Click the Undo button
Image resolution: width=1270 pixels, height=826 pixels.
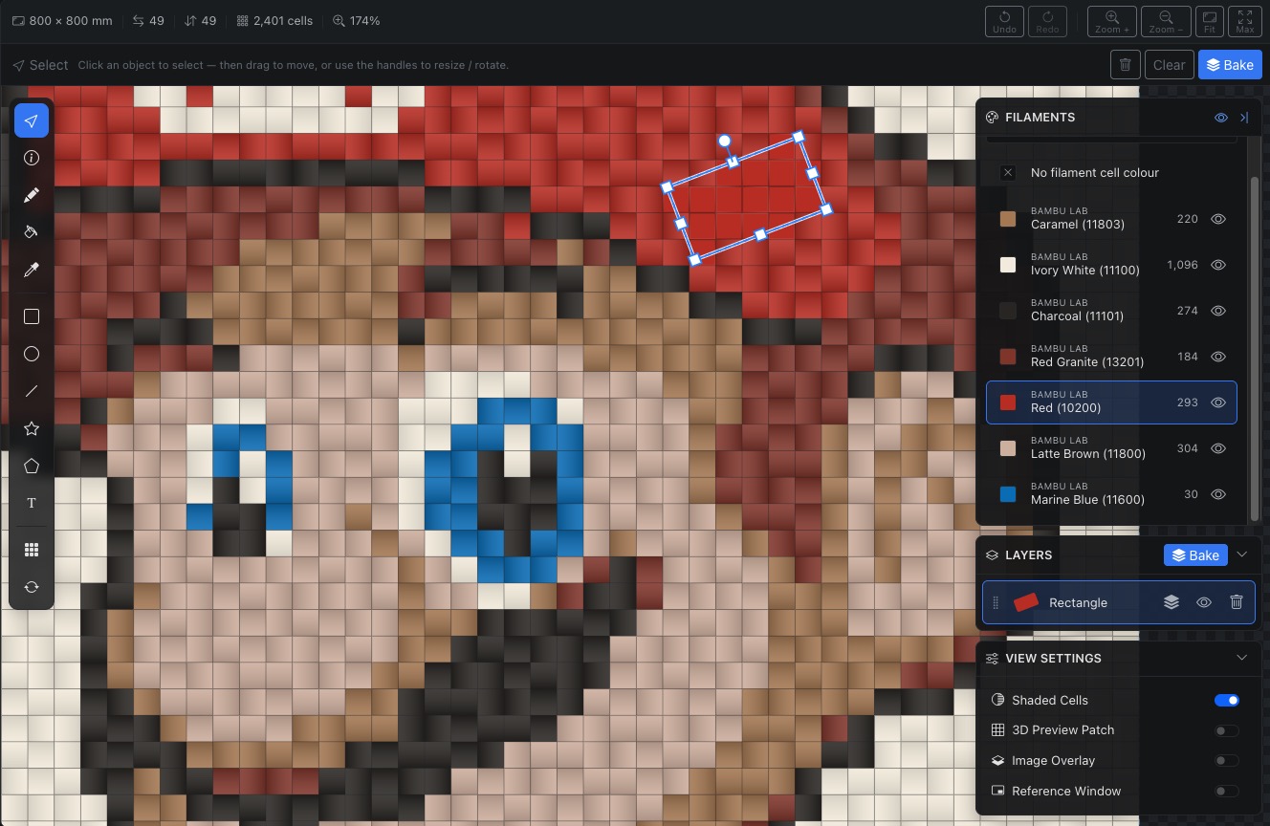[x=1004, y=22]
